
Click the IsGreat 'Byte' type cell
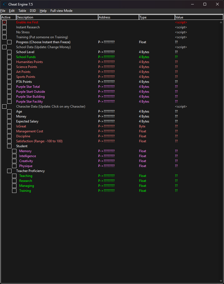pyautogui.click(x=142, y=126)
